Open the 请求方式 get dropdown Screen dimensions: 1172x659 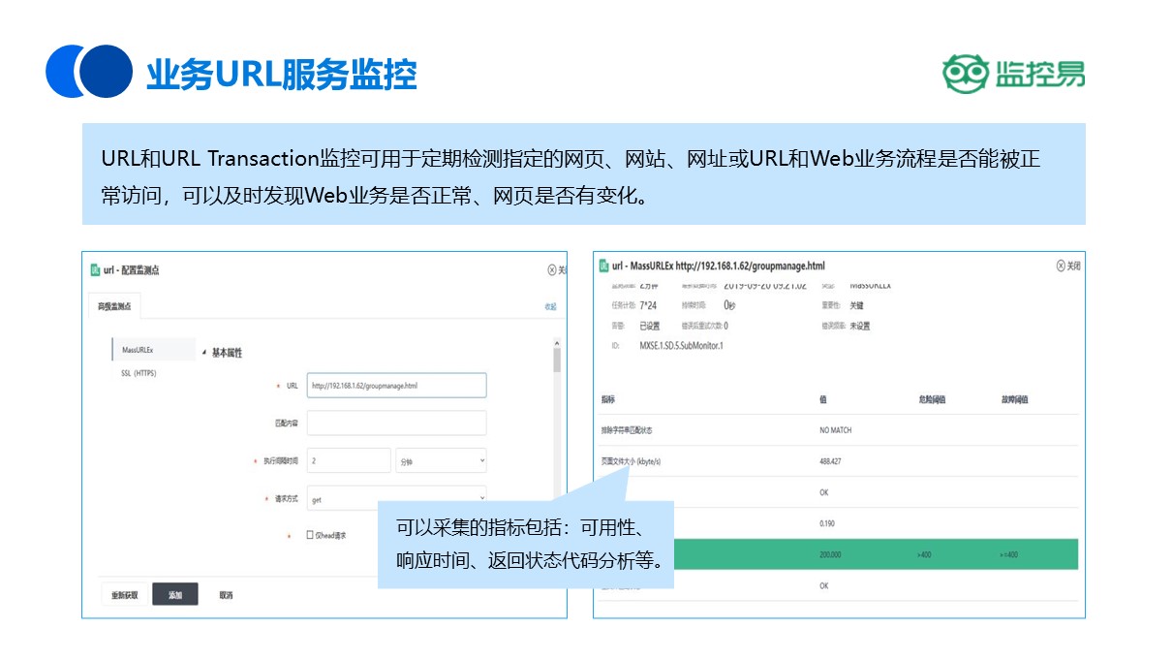click(x=396, y=499)
